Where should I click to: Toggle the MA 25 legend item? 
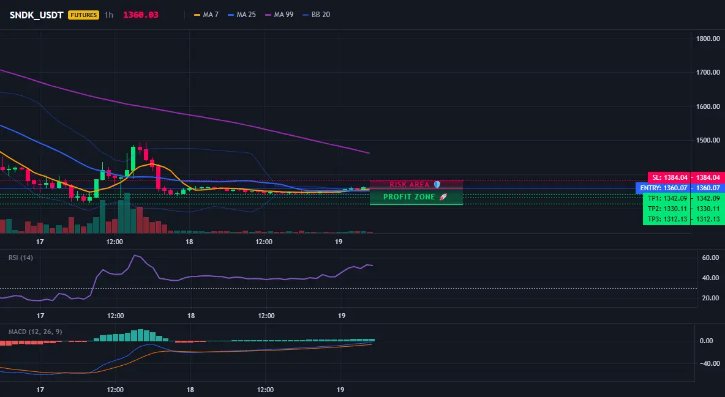click(242, 15)
